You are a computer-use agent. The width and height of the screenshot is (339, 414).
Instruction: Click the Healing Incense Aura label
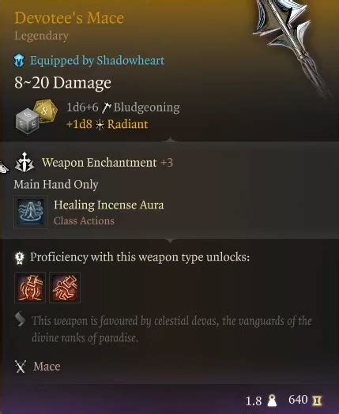109,205
